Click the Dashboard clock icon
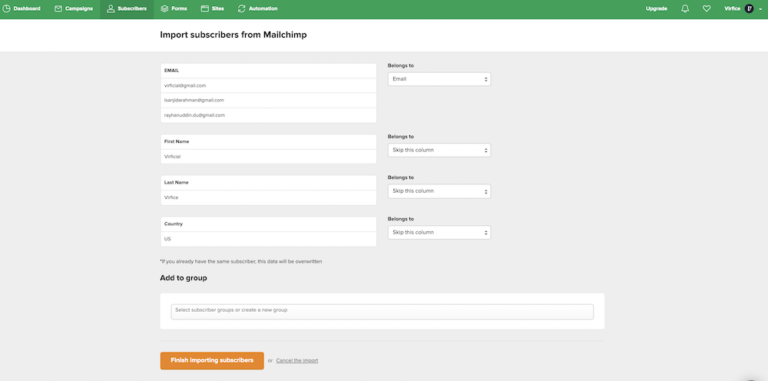 [6, 8]
